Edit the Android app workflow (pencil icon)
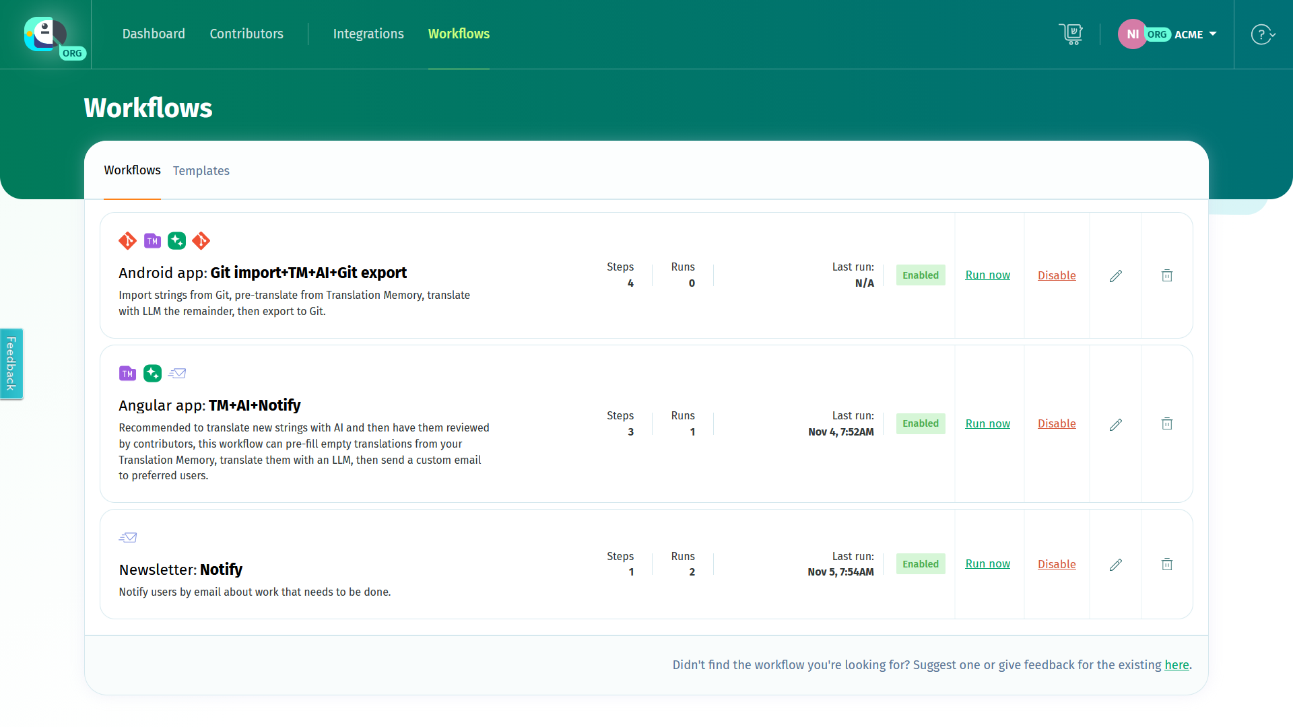1293x727 pixels. pyautogui.click(x=1116, y=276)
